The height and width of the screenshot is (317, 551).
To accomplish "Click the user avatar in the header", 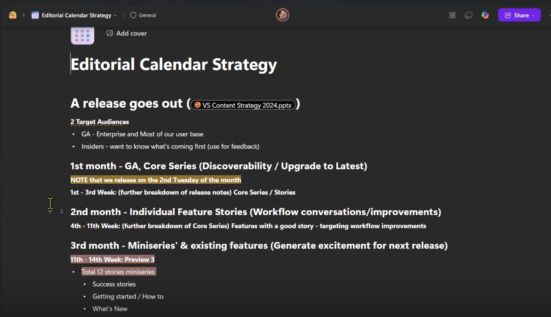I will point(282,15).
